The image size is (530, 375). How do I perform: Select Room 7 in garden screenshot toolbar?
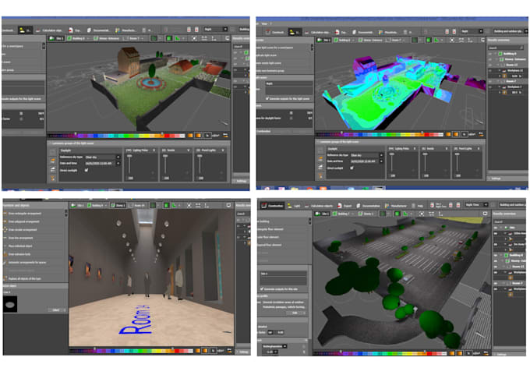point(132,38)
